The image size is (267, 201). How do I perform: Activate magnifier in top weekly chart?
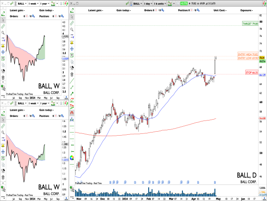[x=3, y=33]
